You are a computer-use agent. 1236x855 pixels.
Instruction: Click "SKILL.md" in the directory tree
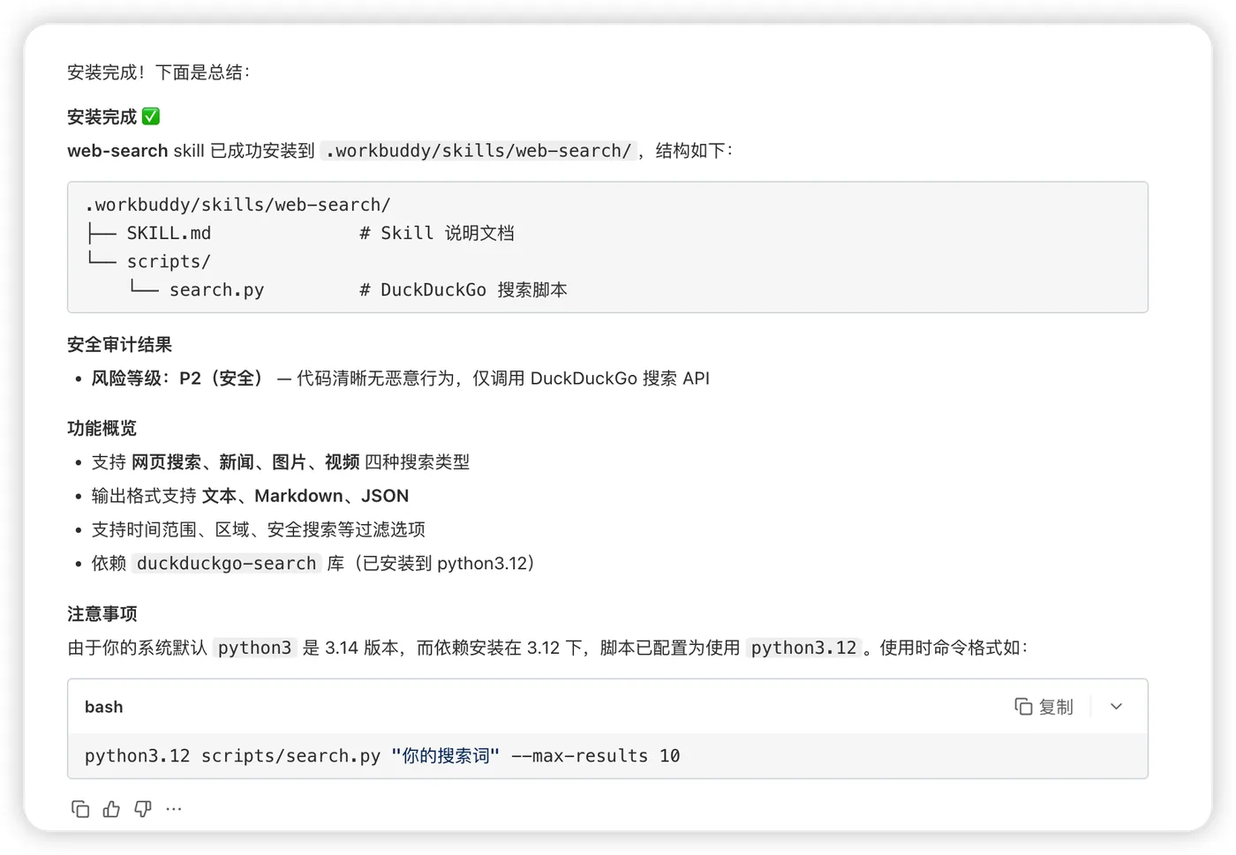(x=169, y=233)
